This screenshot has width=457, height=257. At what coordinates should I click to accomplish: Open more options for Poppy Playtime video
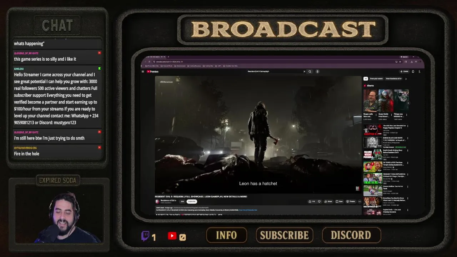point(407,126)
